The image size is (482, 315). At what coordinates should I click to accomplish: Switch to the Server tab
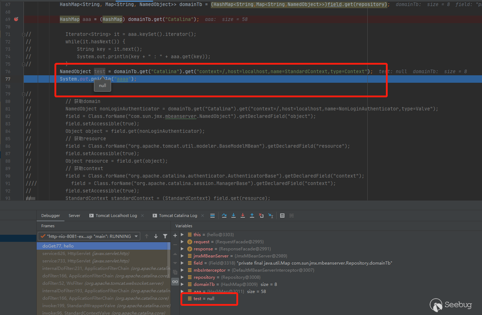[x=74, y=216]
